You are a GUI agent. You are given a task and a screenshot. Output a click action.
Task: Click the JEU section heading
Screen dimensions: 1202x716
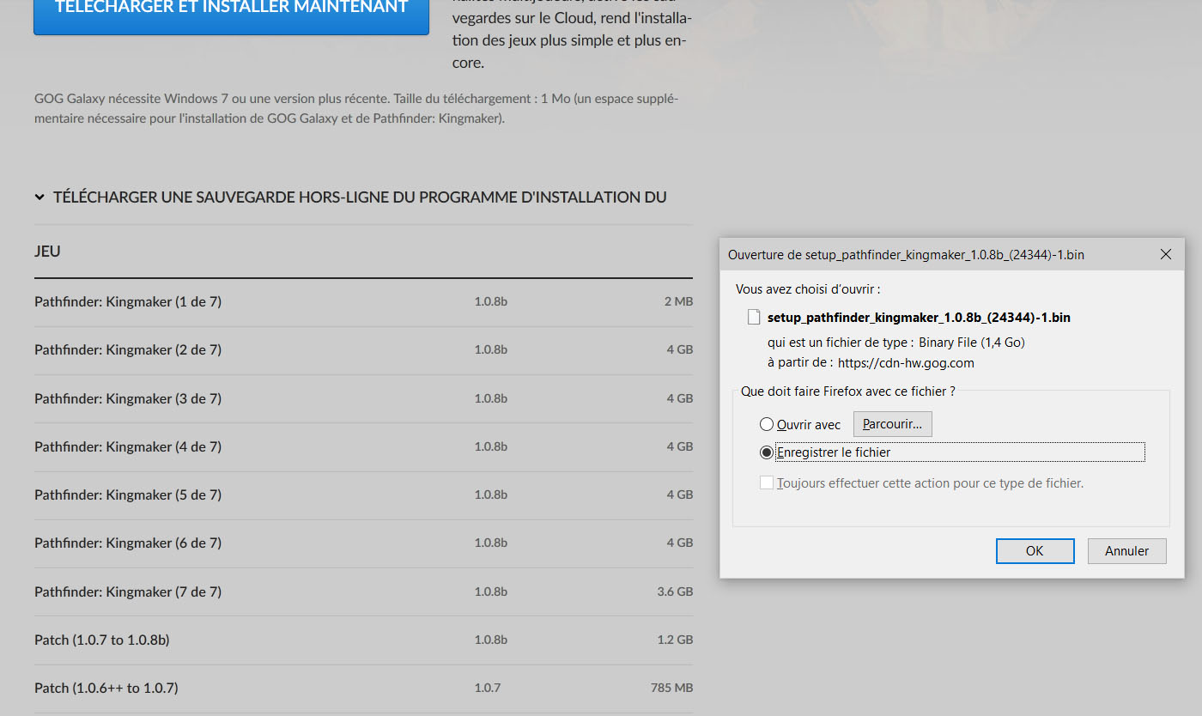point(47,252)
